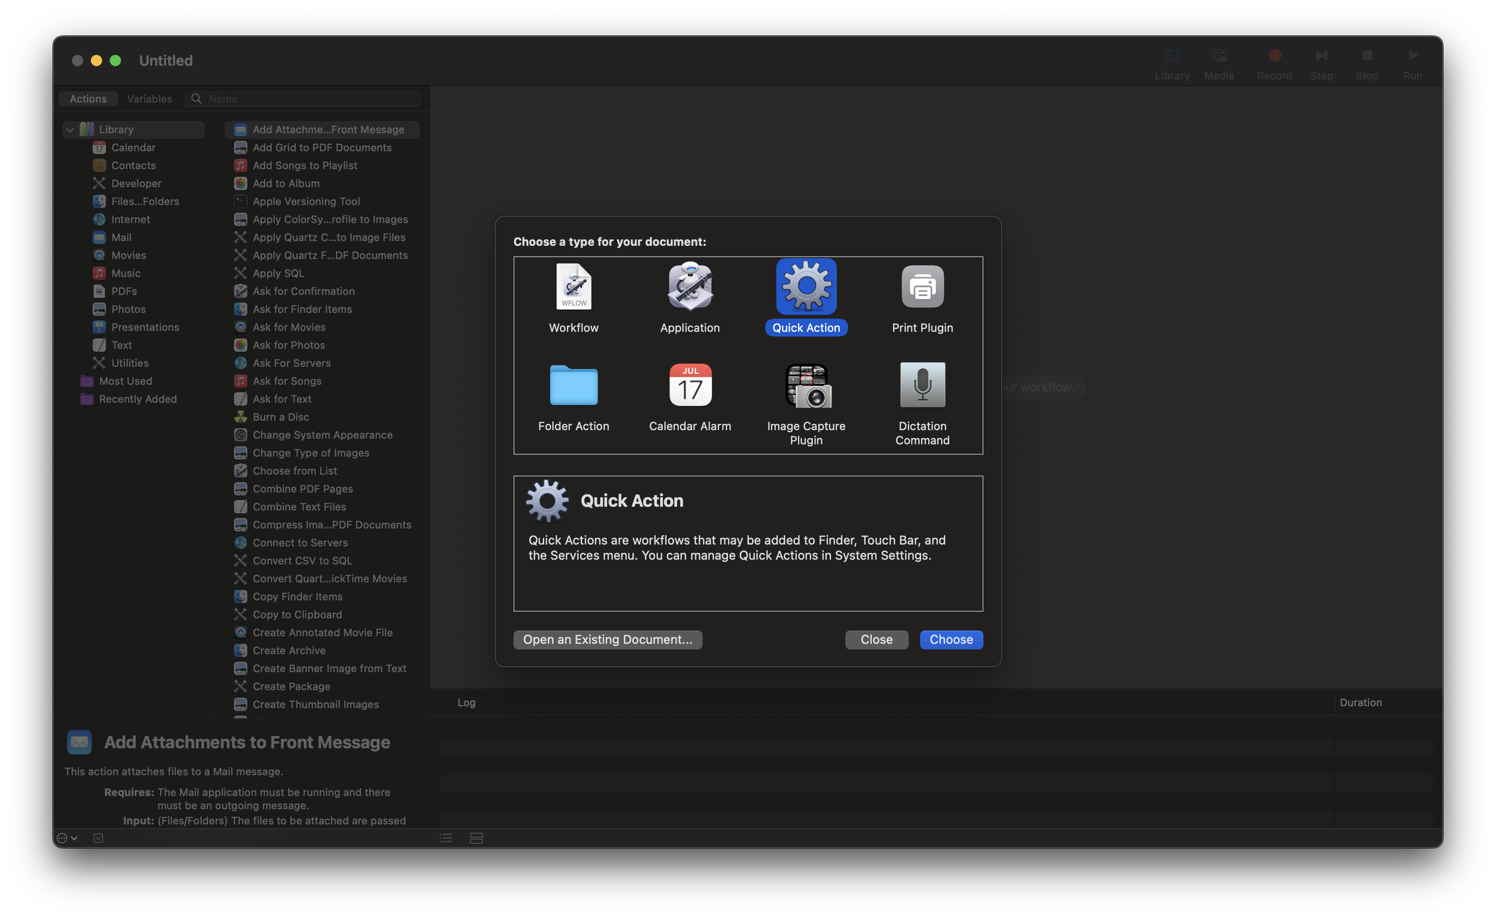The width and height of the screenshot is (1496, 918).
Task: Select the Calendar Alarm icon
Action: pos(690,385)
